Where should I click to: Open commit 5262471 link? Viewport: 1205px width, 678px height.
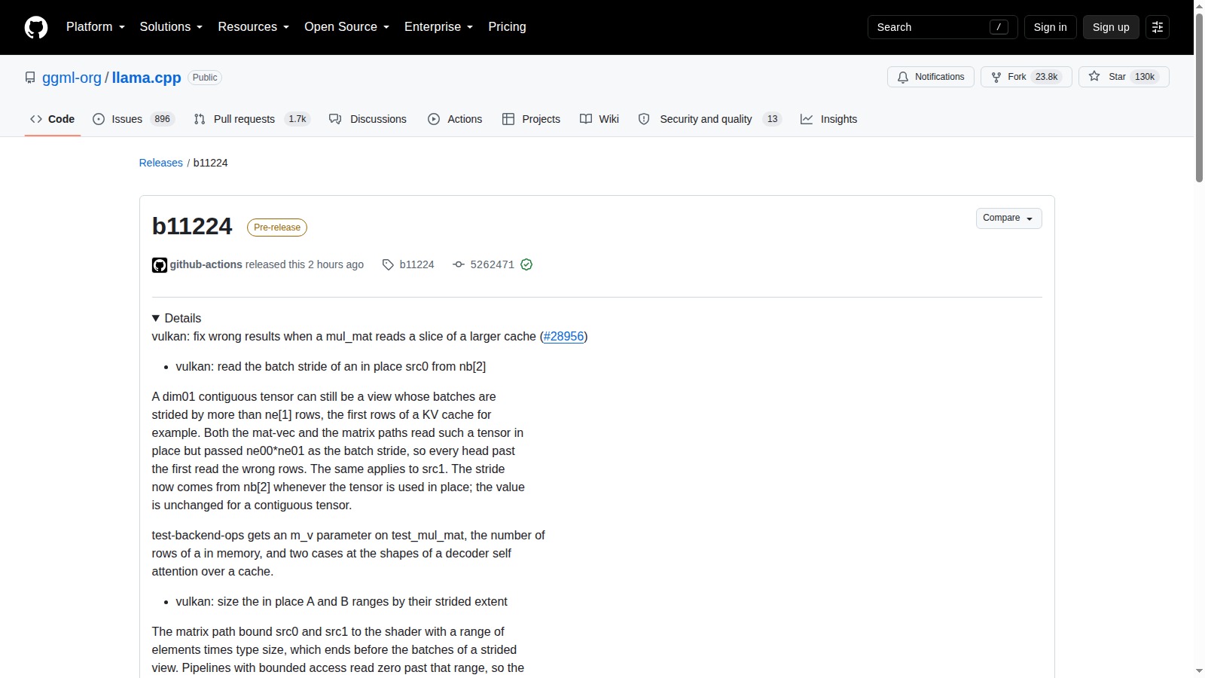[x=493, y=264]
